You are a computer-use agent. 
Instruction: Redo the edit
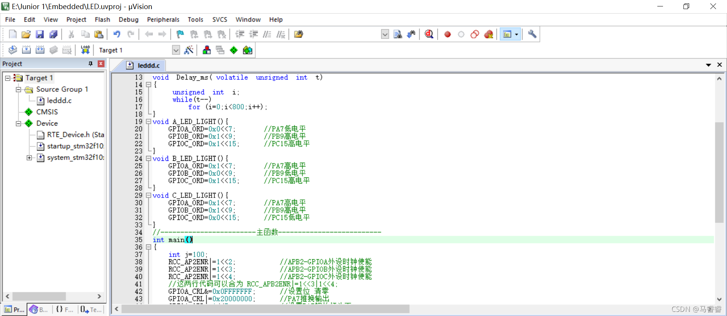(131, 34)
